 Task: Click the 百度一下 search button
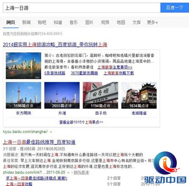(175, 8)
